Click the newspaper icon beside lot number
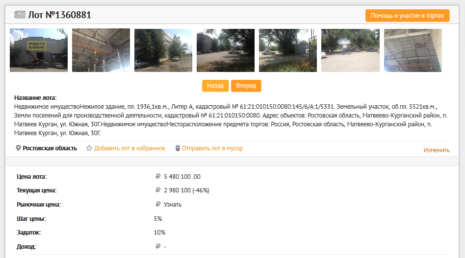 [20, 15]
